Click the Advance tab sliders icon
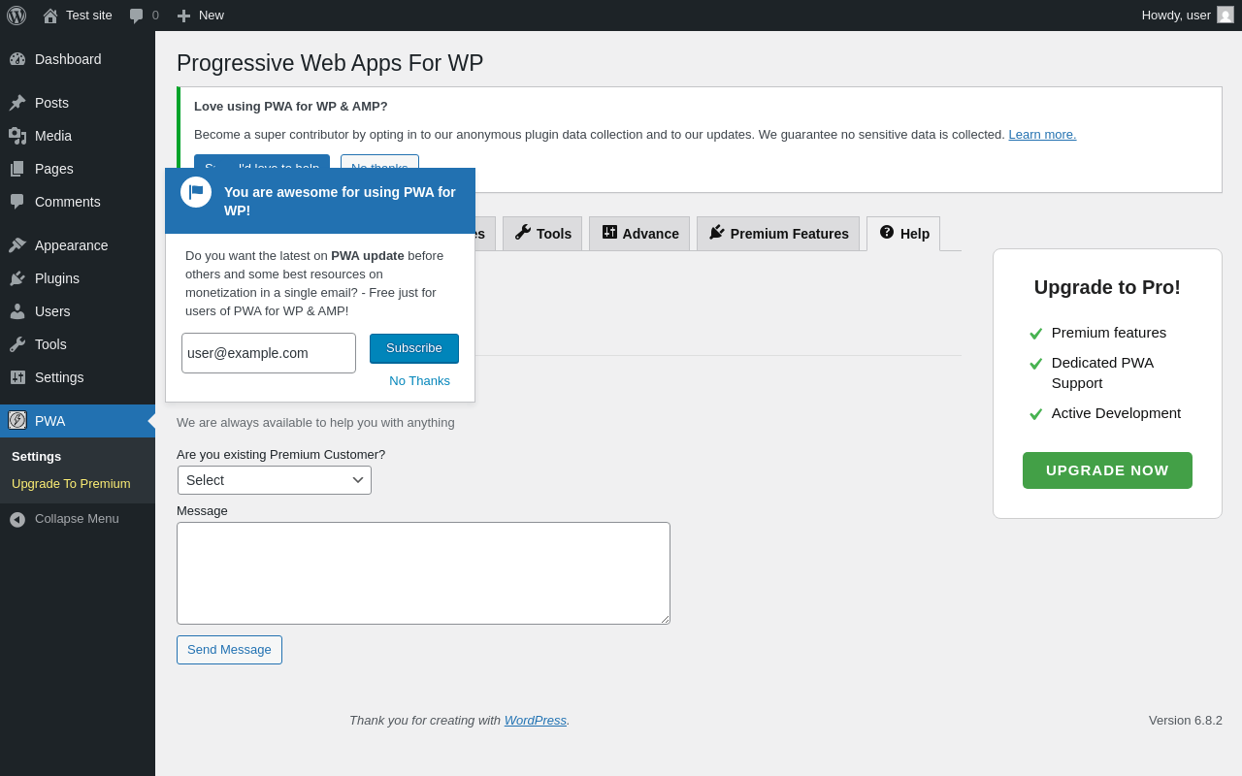 click(x=609, y=233)
